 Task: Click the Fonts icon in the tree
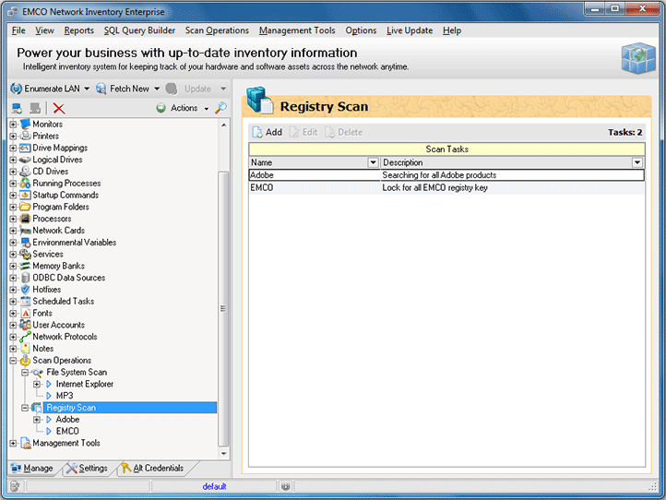26,314
